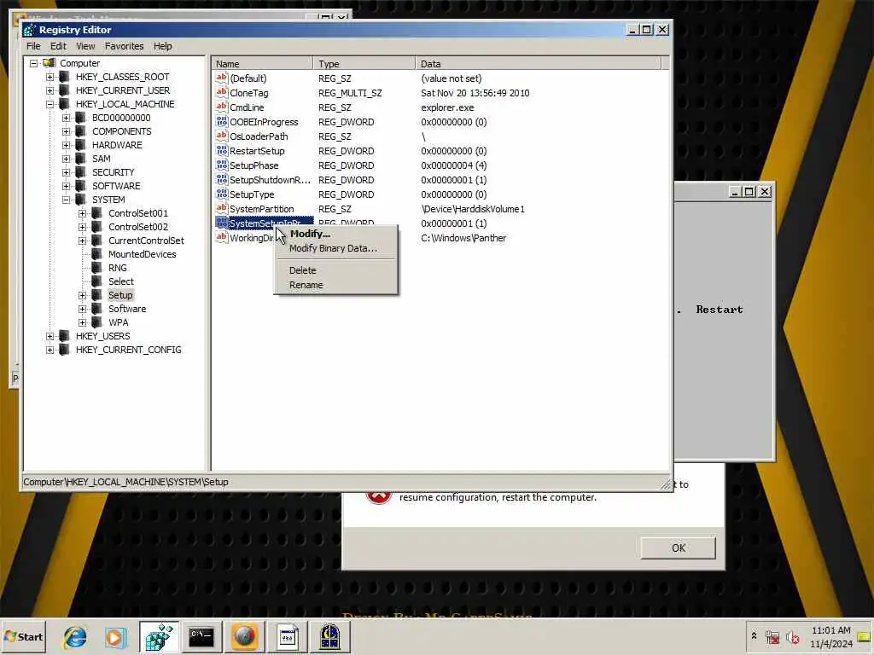The image size is (874, 655).
Task: Click the OsLoaderPath string value icon
Action: pos(222,136)
